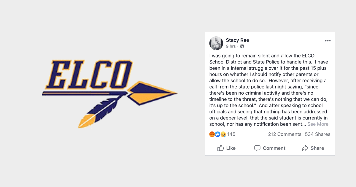356x187 pixels.
Task: Open the three-dot post options menu
Action: (x=328, y=41)
